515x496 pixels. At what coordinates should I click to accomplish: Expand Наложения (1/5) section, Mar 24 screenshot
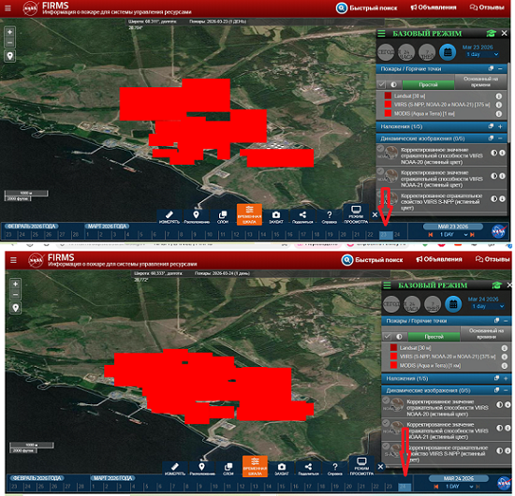click(506, 378)
